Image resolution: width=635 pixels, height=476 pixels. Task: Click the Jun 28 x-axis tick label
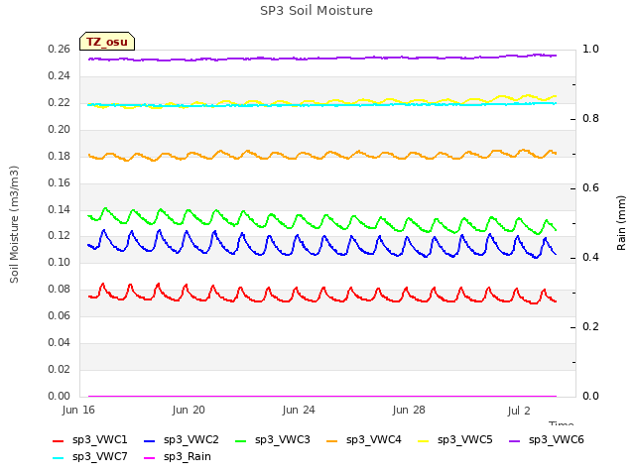click(409, 410)
